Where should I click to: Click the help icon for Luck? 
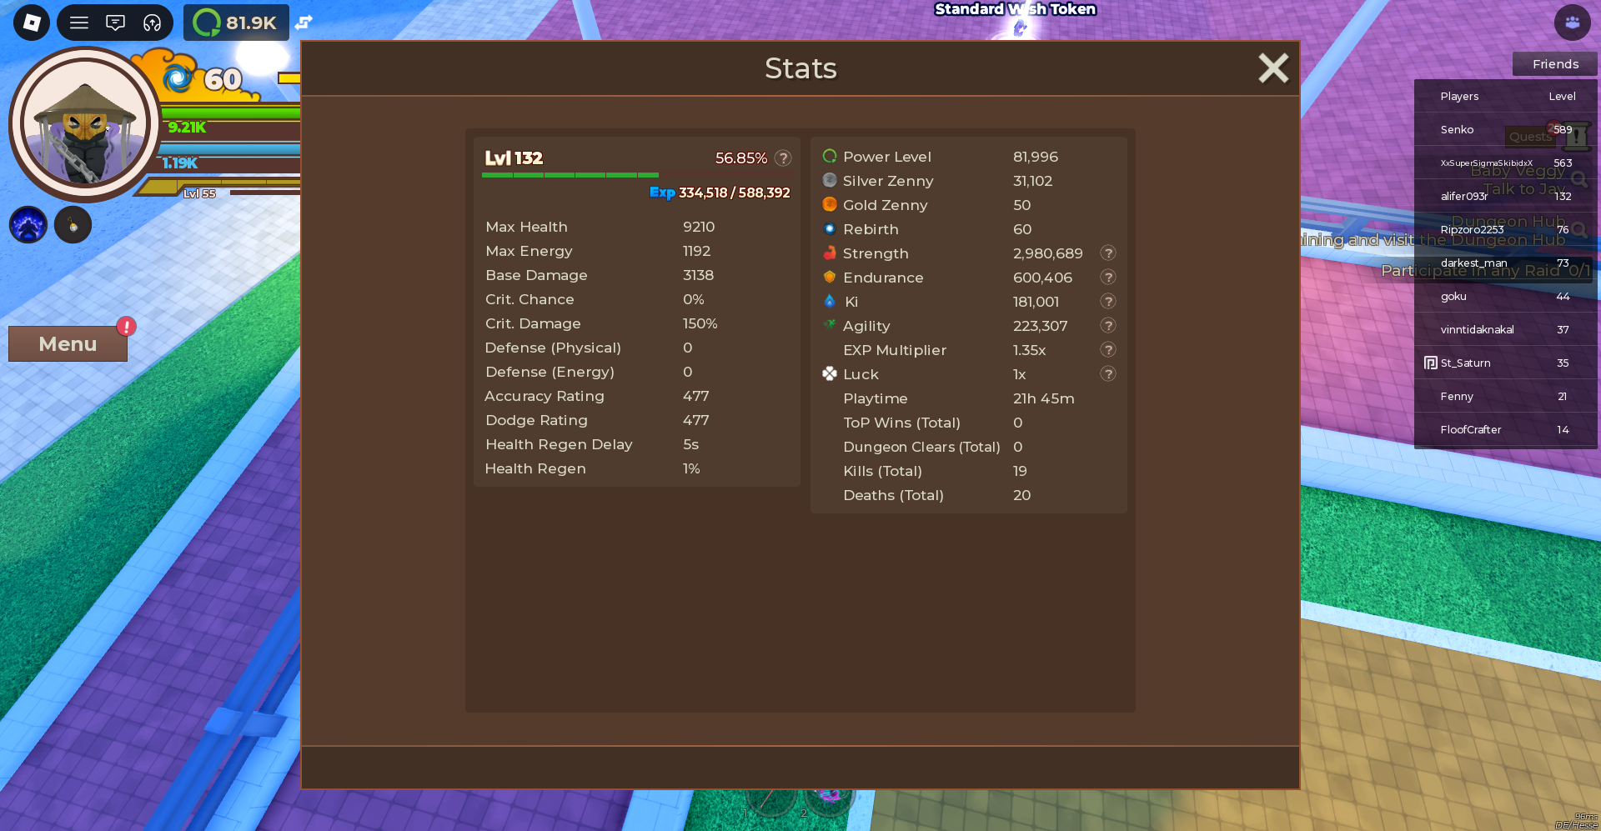1108,373
